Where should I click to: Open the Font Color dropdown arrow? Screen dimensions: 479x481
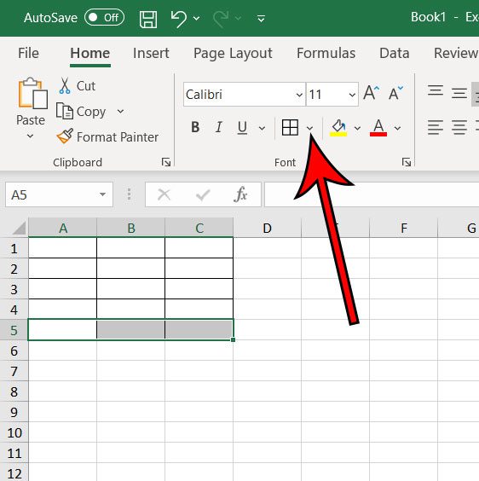pos(397,128)
